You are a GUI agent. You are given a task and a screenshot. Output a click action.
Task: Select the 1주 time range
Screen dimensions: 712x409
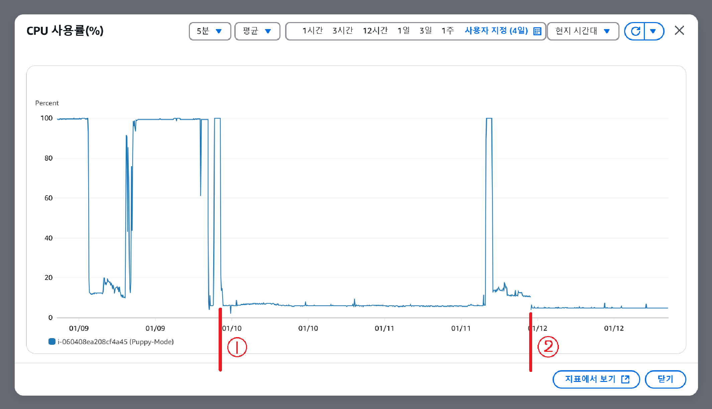(x=448, y=31)
